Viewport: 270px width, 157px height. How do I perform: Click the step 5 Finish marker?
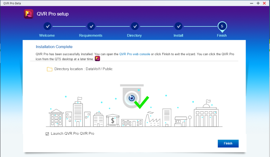point(222,26)
